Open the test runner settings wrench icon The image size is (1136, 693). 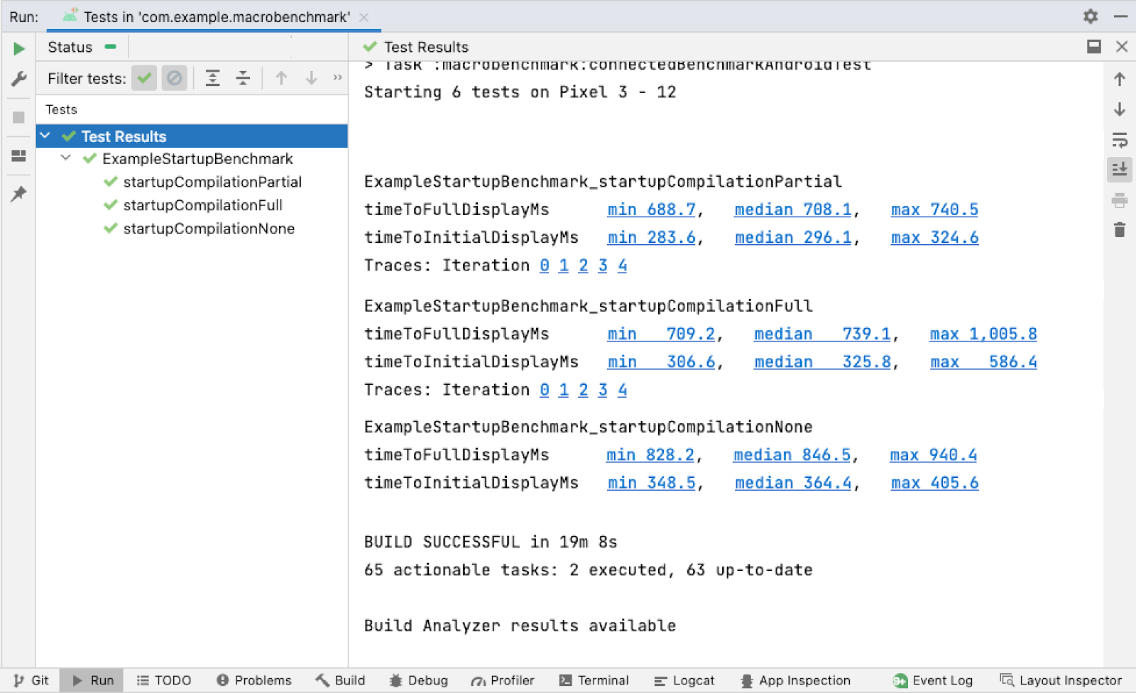[18, 80]
